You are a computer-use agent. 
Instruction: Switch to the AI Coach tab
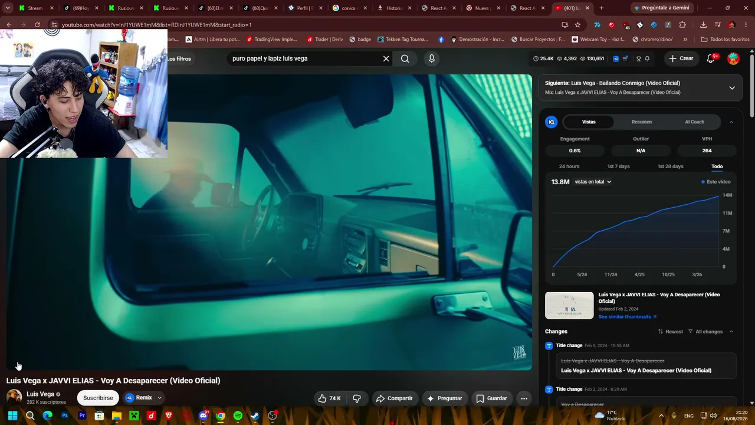point(694,122)
